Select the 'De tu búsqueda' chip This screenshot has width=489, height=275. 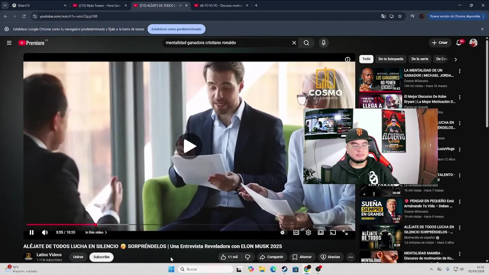click(x=391, y=59)
